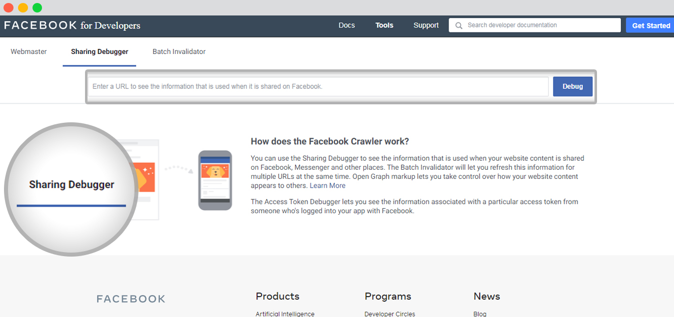Click the yellow minimize window button
This screenshot has width=674, height=317.
[23, 7]
